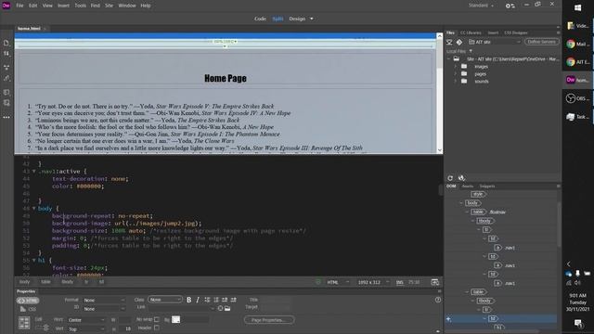Click the Inspect mode icon in left toolbar
The width and height of the screenshot is (594, 334).
click(6, 78)
